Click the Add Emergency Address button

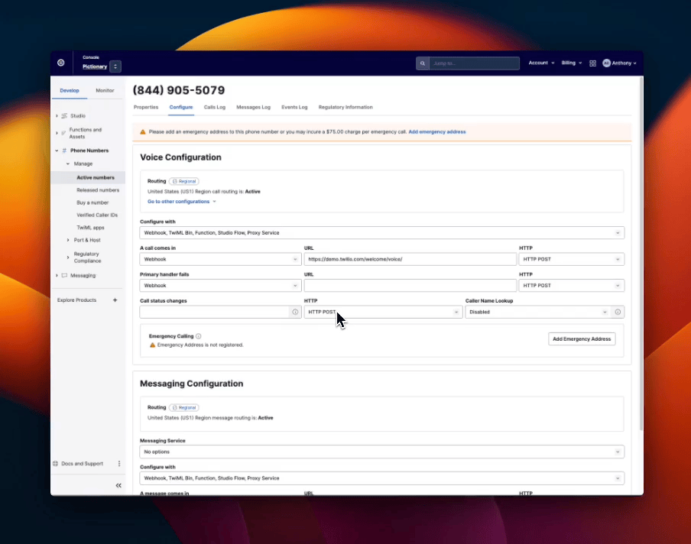(582, 338)
